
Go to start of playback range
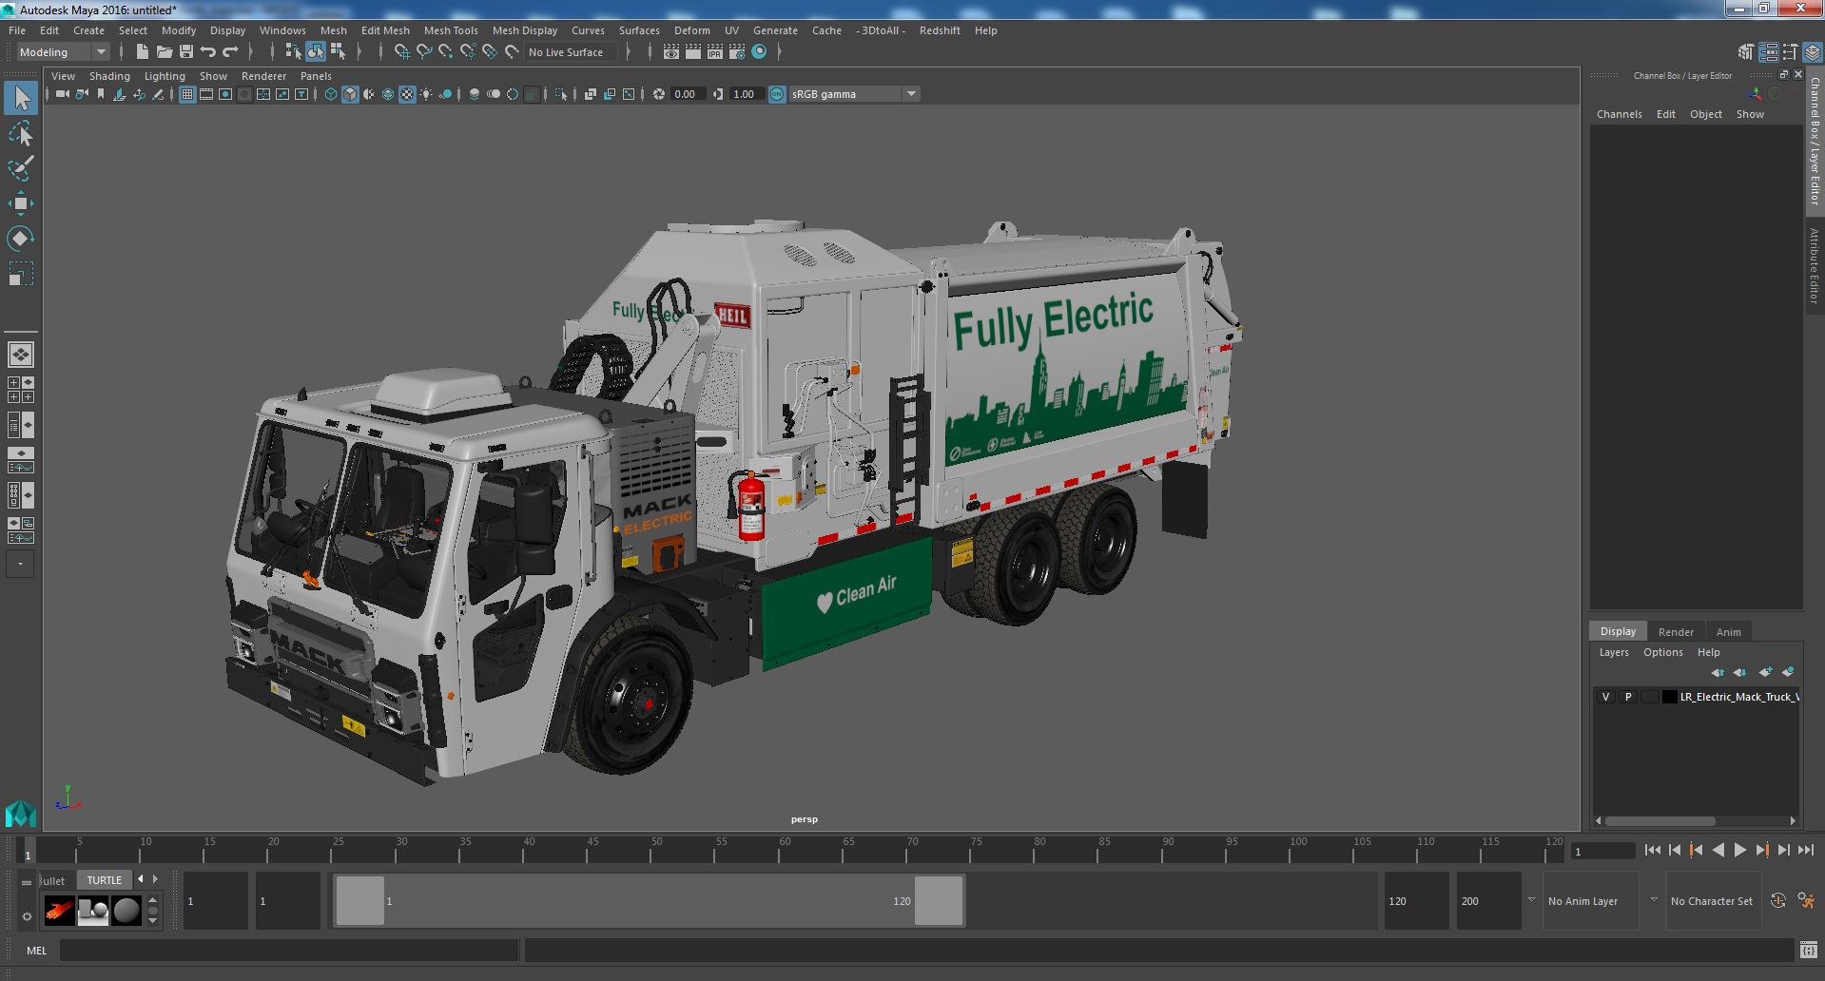[x=1652, y=851]
